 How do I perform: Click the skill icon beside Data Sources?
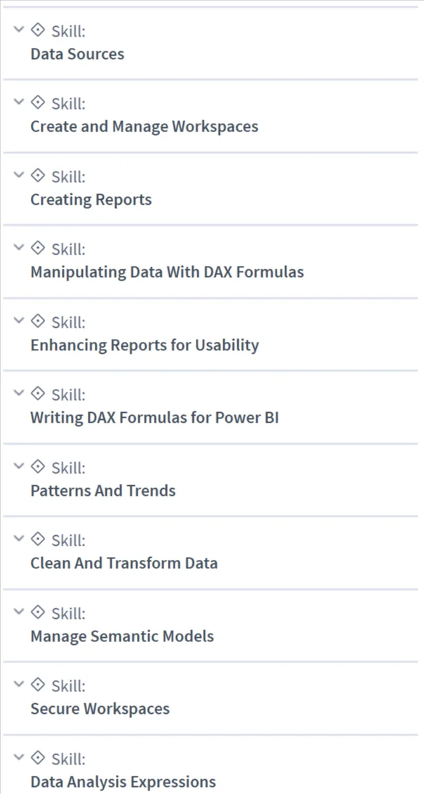[37, 30]
